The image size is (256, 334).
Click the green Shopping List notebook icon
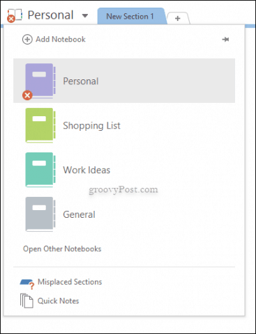point(40,125)
